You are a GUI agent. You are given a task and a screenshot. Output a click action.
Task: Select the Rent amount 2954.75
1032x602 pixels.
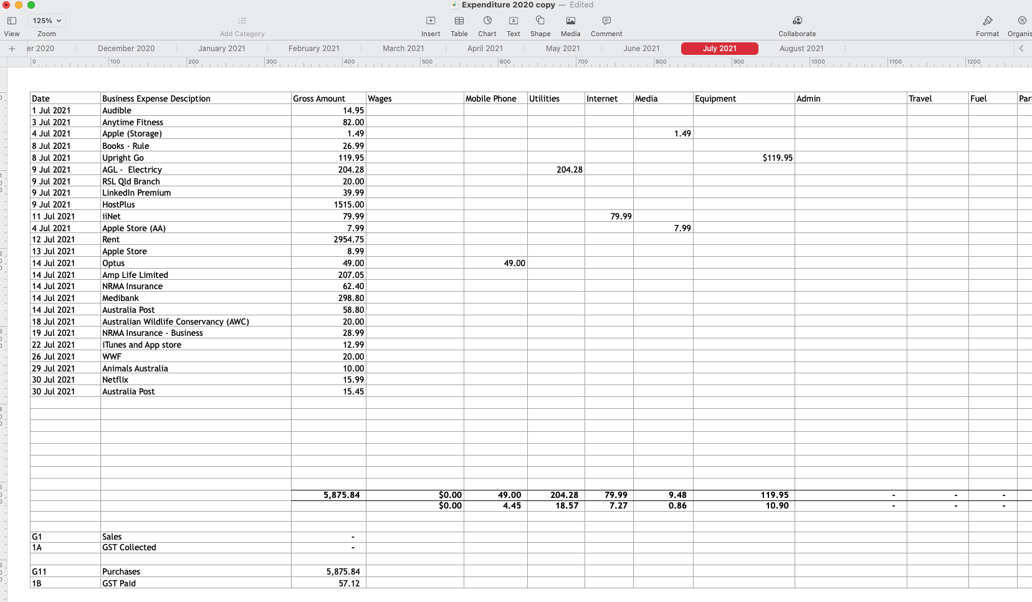(x=328, y=239)
